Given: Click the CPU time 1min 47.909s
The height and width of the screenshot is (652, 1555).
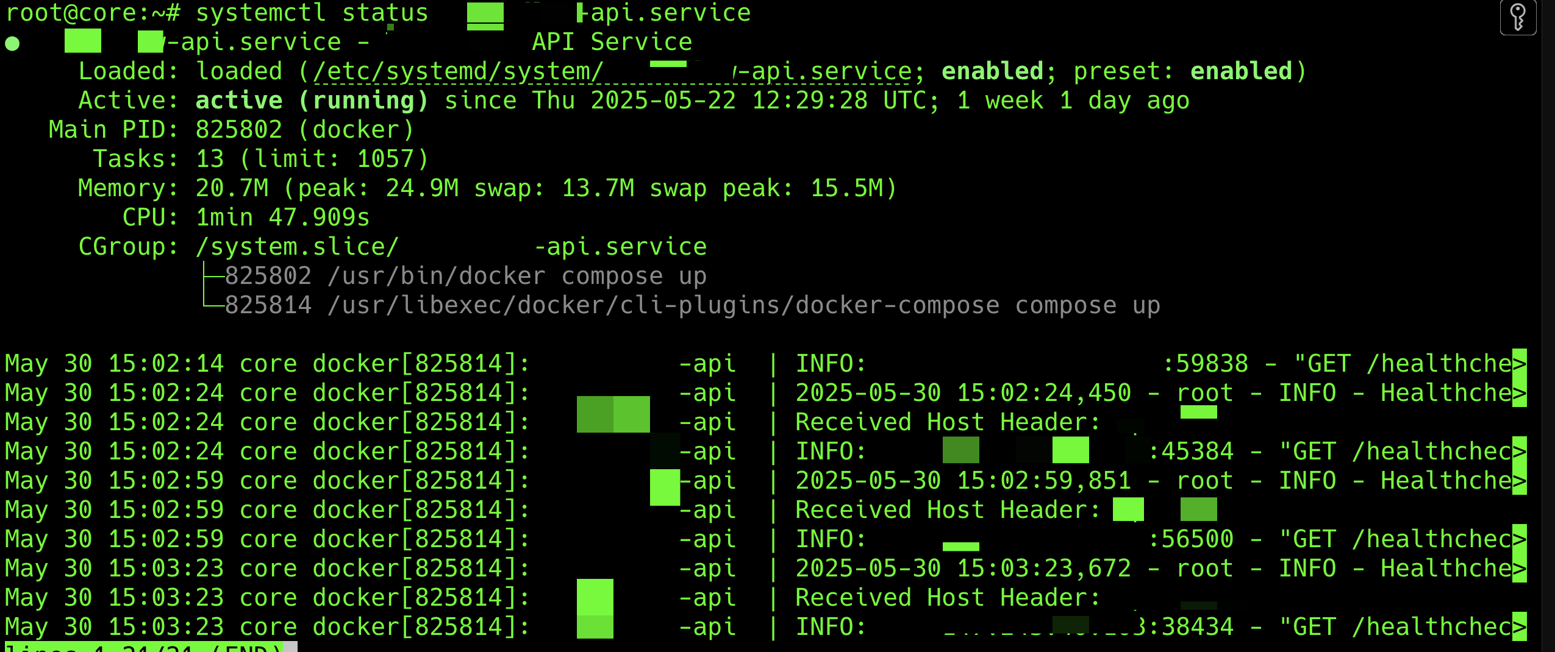Looking at the screenshot, I should (282, 218).
